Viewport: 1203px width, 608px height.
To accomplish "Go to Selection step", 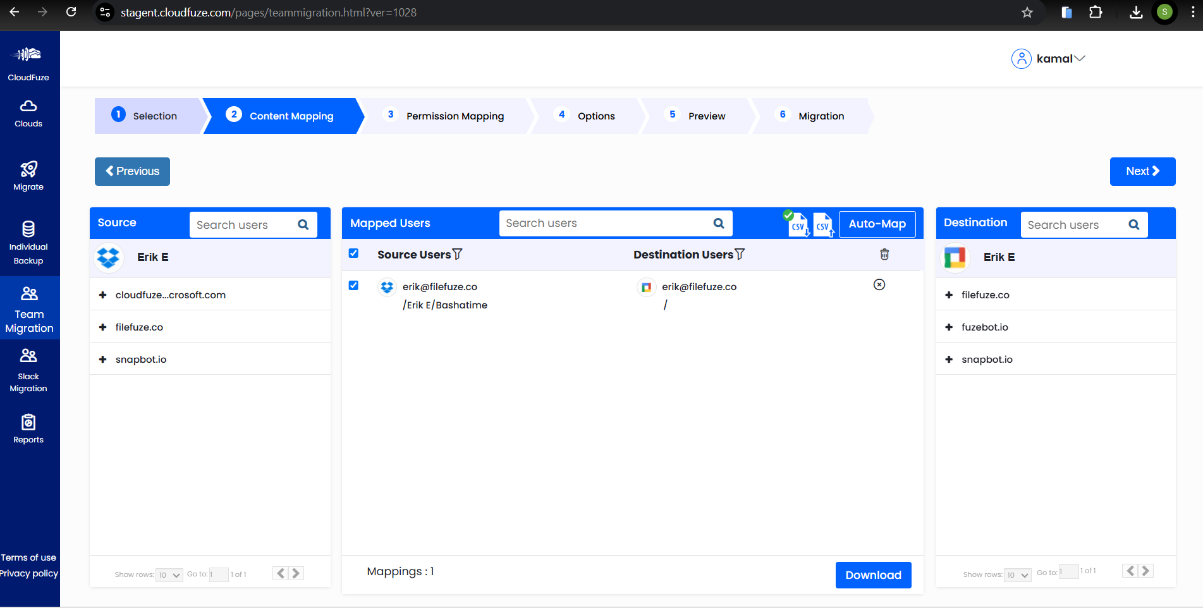I will pos(148,116).
